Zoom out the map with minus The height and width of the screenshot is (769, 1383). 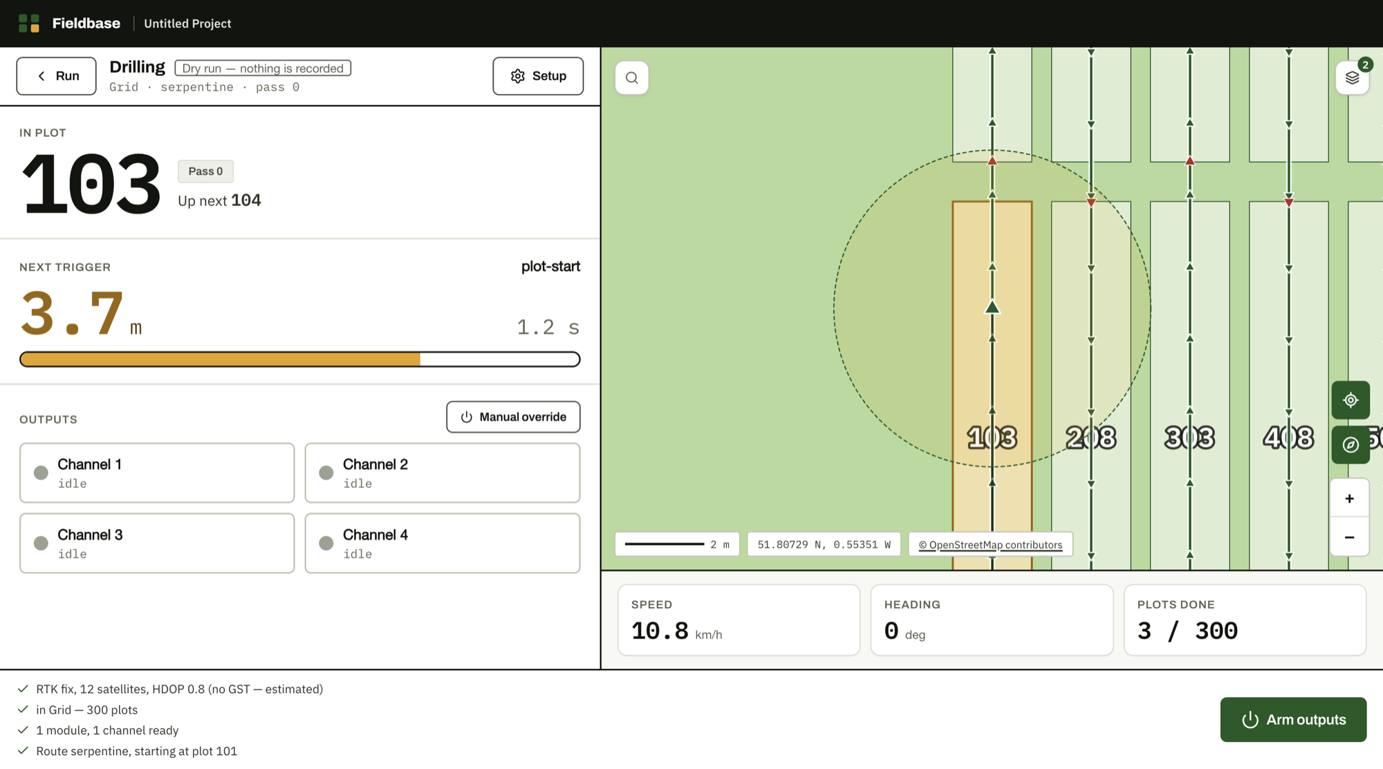pos(1349,537)
